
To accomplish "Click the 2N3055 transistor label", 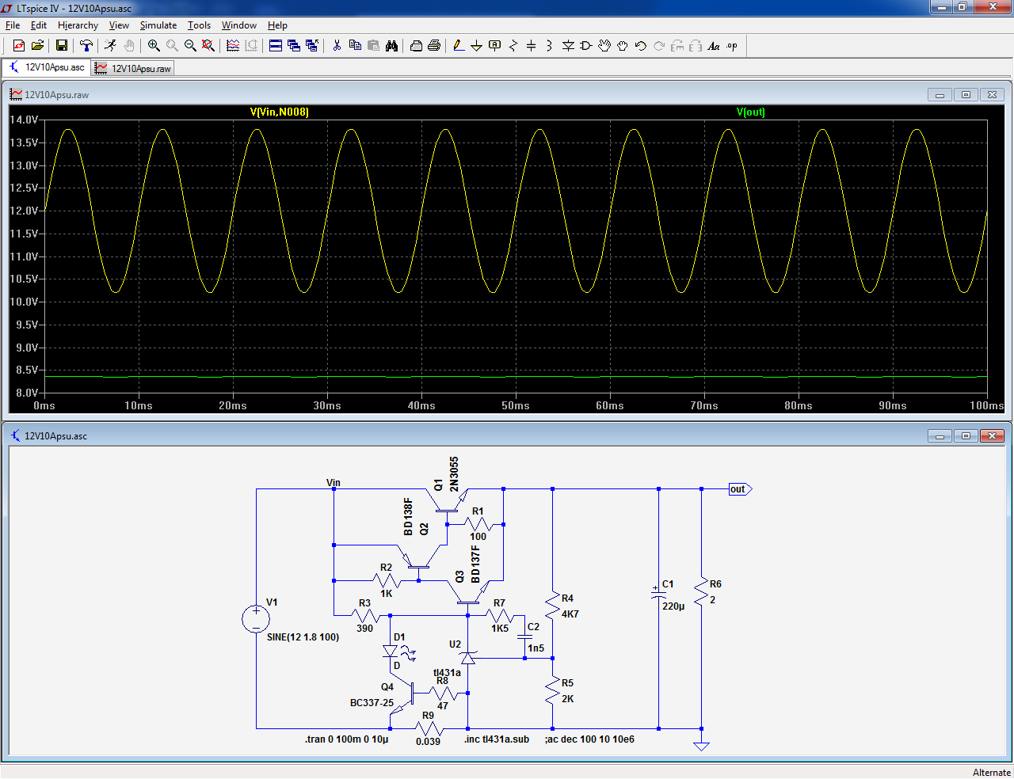I will [454, 474].
